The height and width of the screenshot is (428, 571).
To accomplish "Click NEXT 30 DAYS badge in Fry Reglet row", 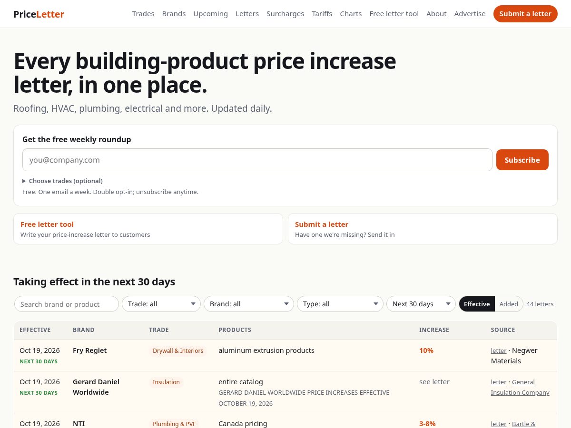I will click(x=39, y=361).
